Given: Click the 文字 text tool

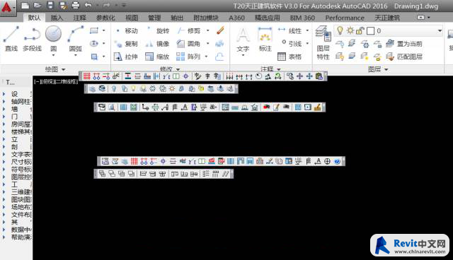Looking at the screenshot, I should (x=243, y=40).
